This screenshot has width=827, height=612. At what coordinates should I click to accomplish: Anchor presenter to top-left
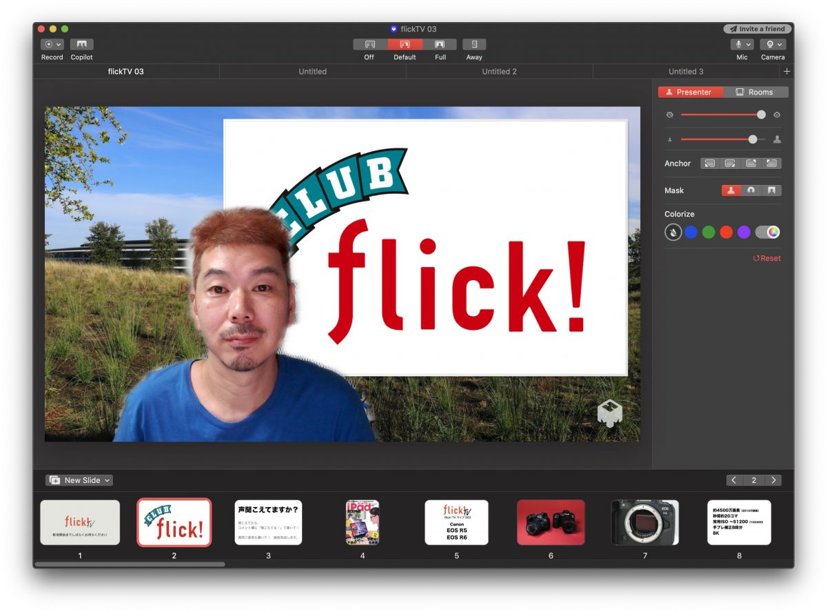(772, 164)
